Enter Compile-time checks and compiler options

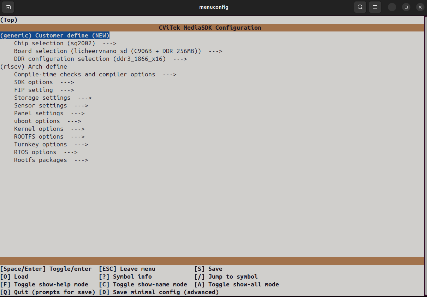coord(95,74)
